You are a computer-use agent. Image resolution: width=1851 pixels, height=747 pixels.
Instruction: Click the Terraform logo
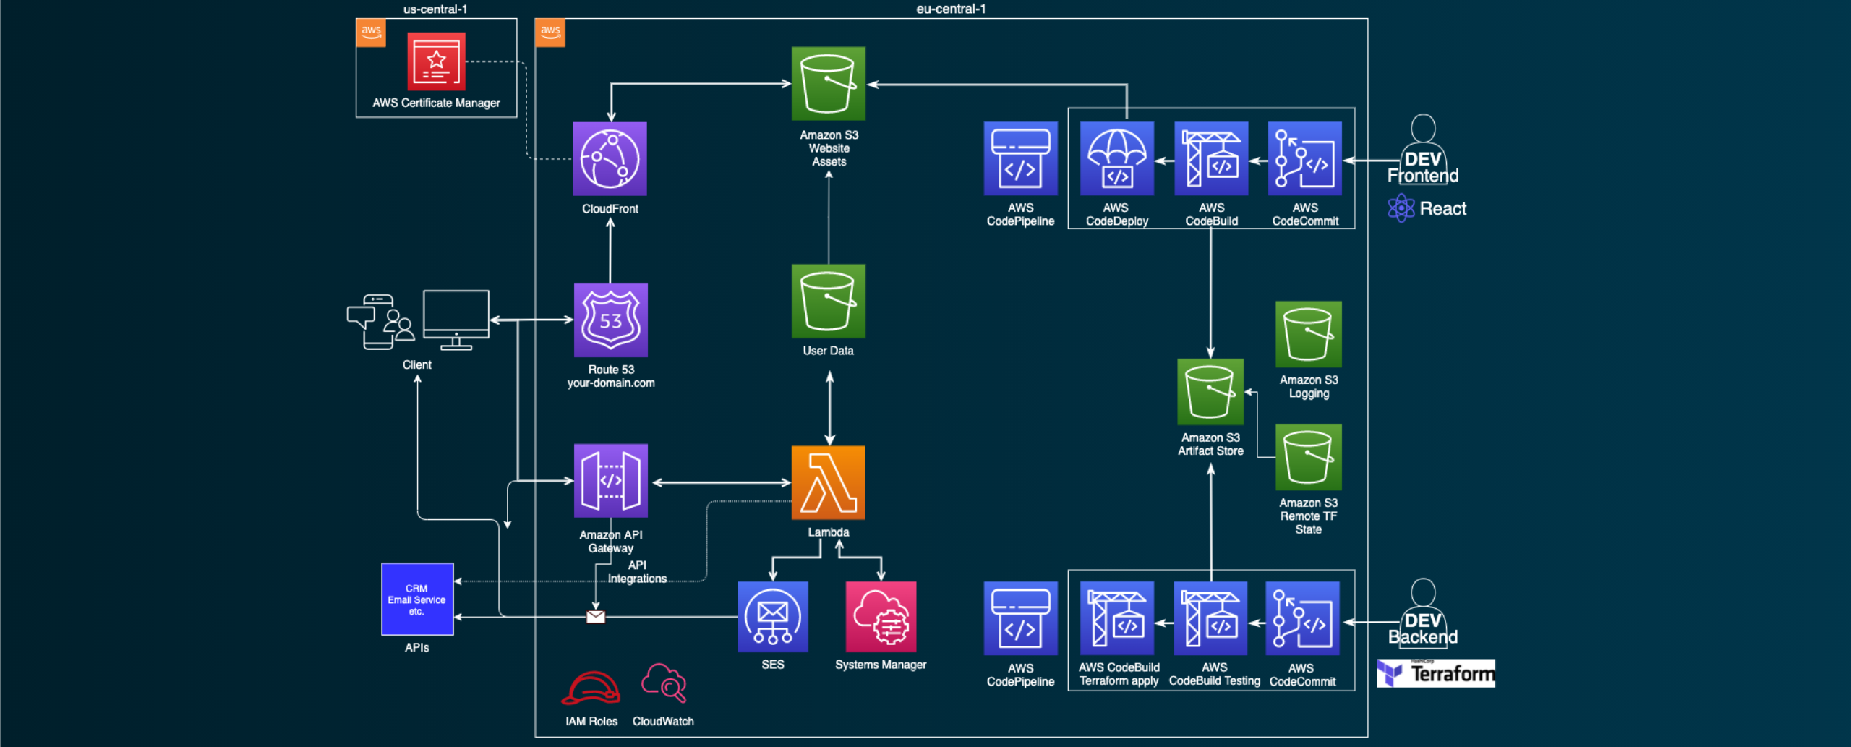[x=1435, y=673]
